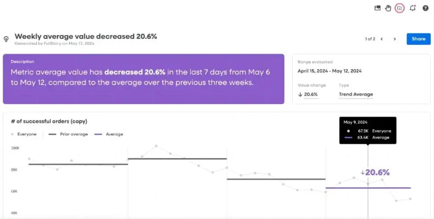Click the Trend Average type label

pos(356,94)
